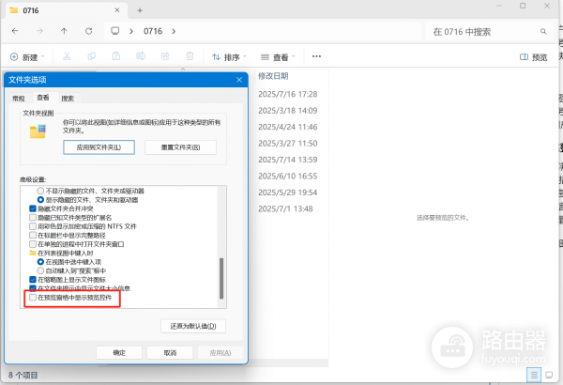Screen dimensions: 563x385
Task: Click the date 2025/7/14 13:59
Action: [x=288, y=160]
